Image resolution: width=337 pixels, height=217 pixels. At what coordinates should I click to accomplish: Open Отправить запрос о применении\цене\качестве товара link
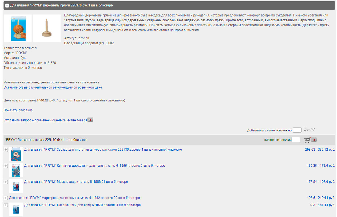click(45, 120)
